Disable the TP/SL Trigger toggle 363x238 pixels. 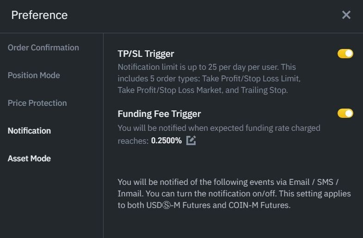tap(345, 54)
